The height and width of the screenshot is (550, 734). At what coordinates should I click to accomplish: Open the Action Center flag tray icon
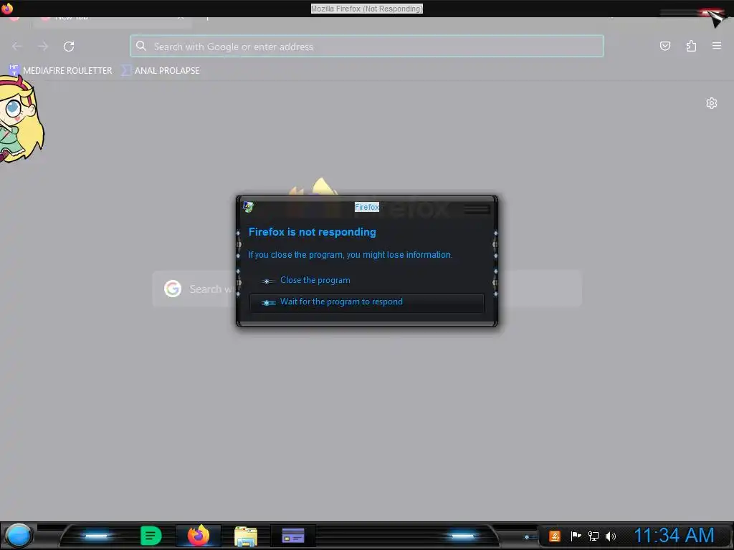[x=576, y=536]
